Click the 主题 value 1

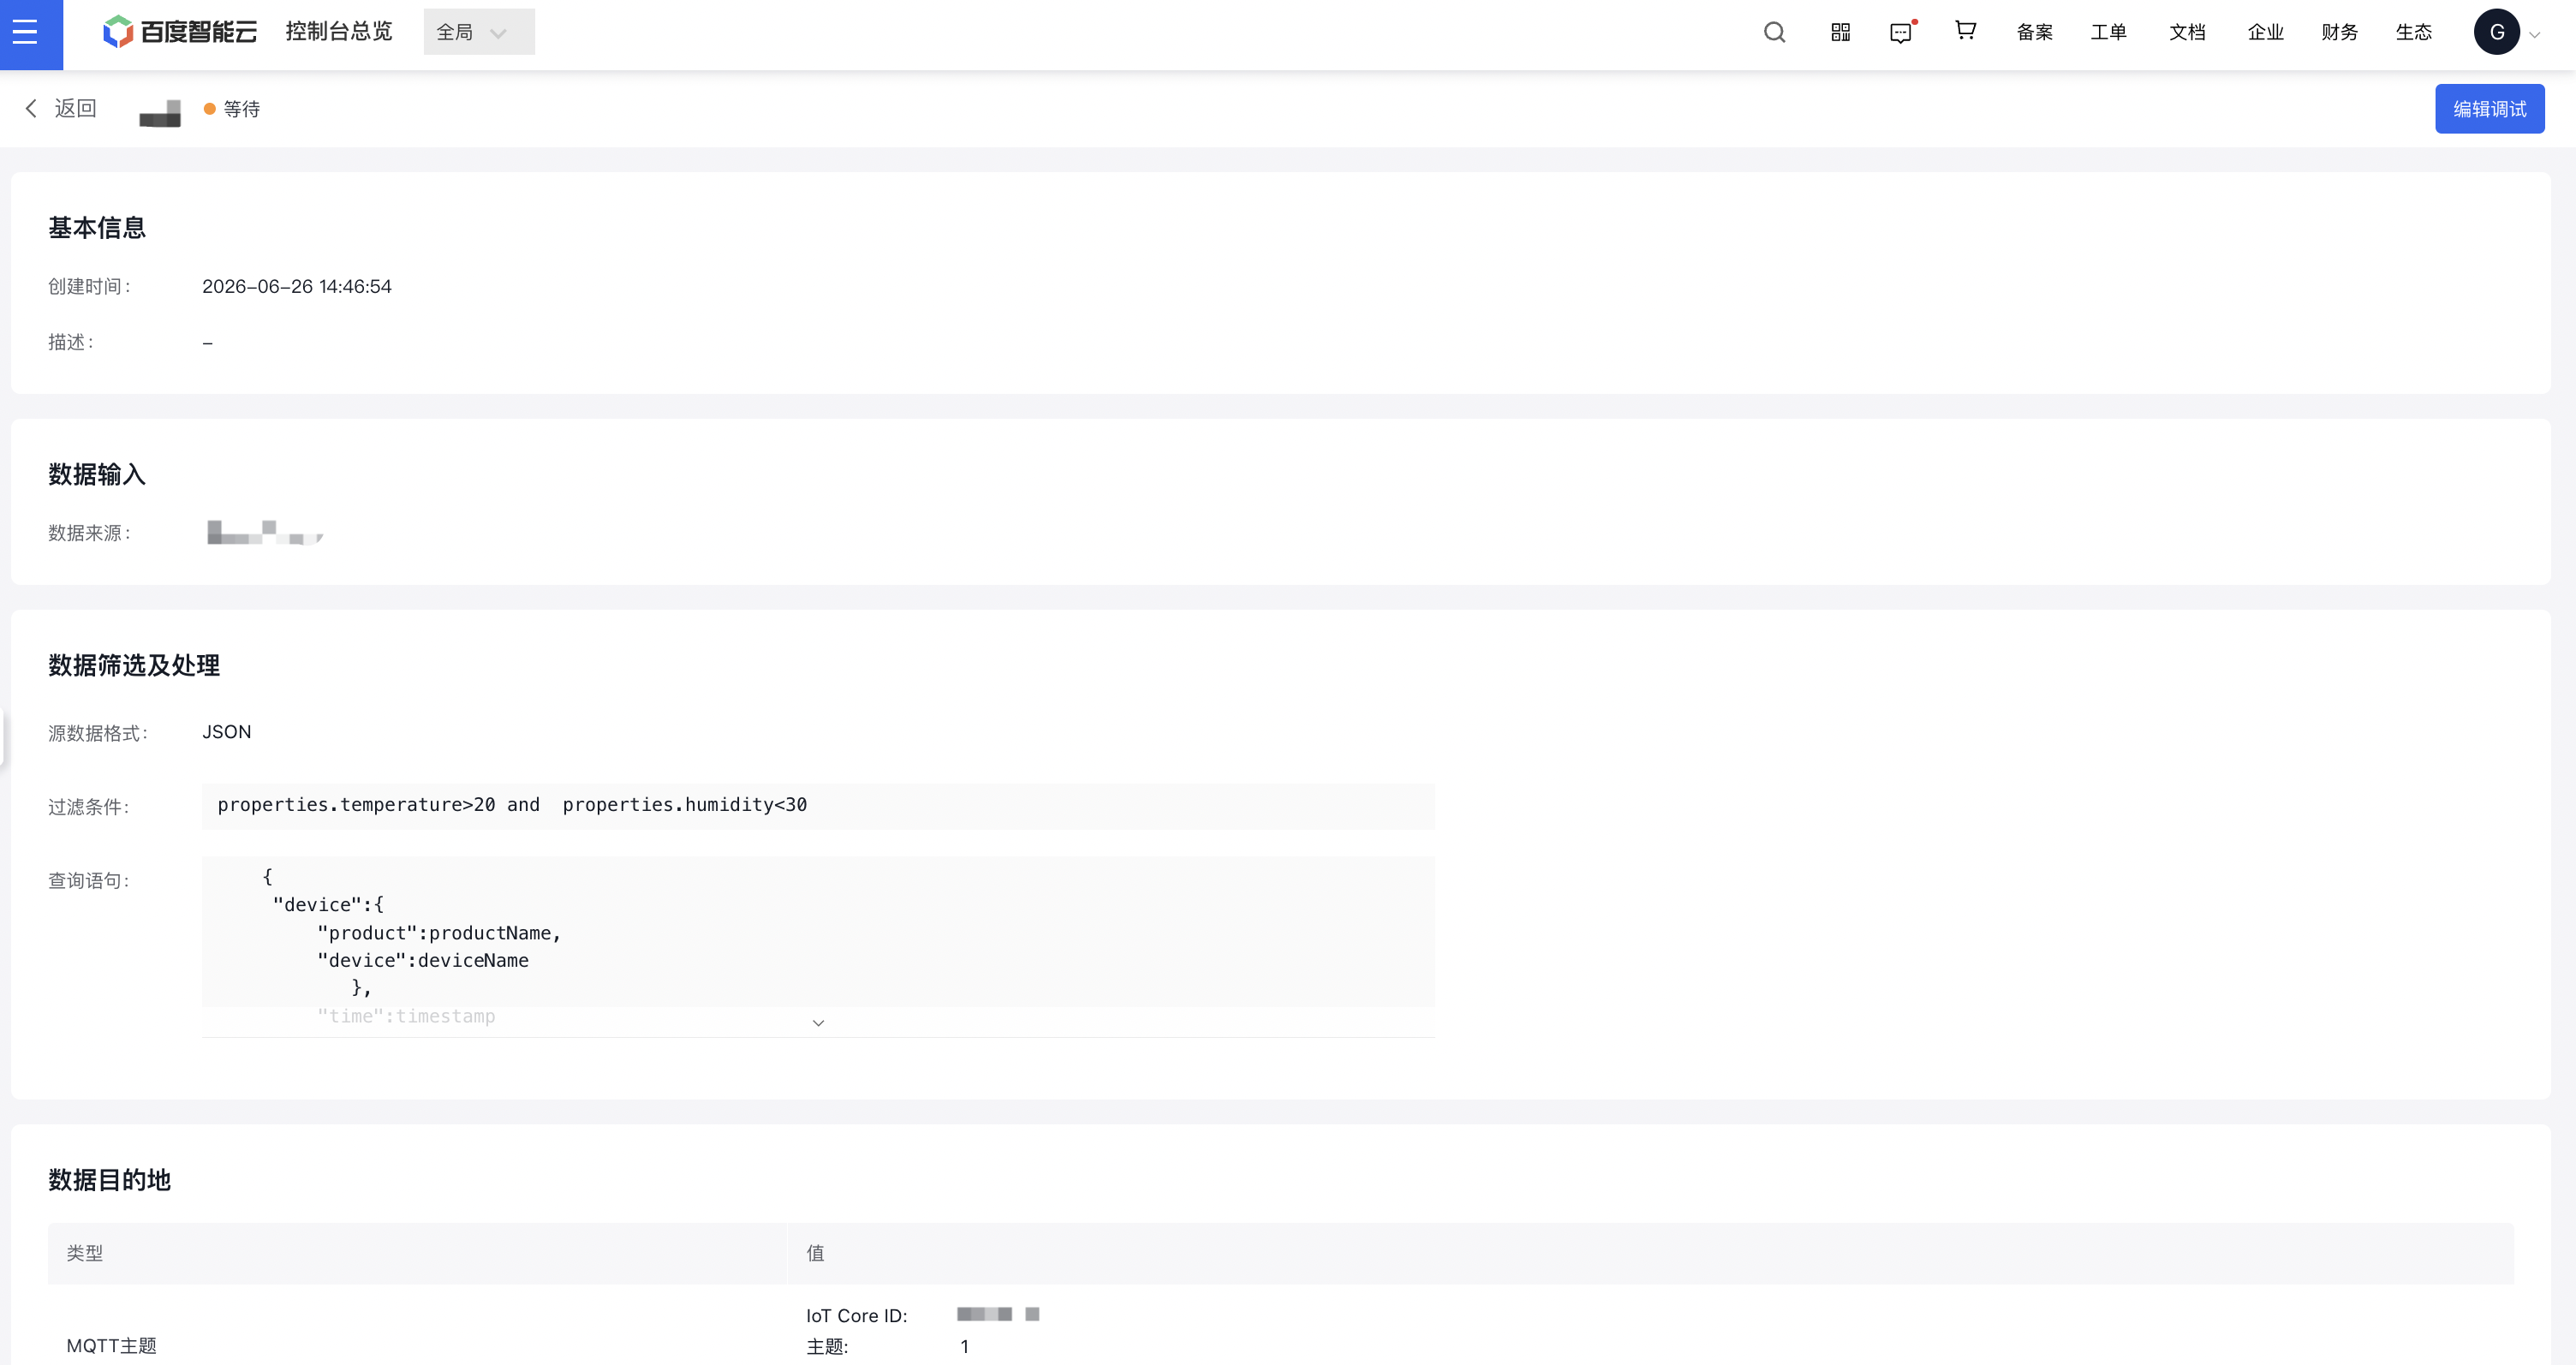click(x=964, y=1347)
